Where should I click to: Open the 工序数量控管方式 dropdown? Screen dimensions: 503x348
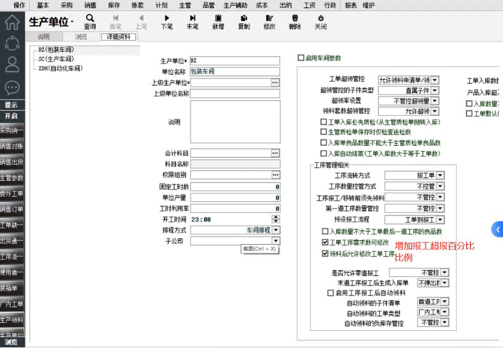coord(440,186)
